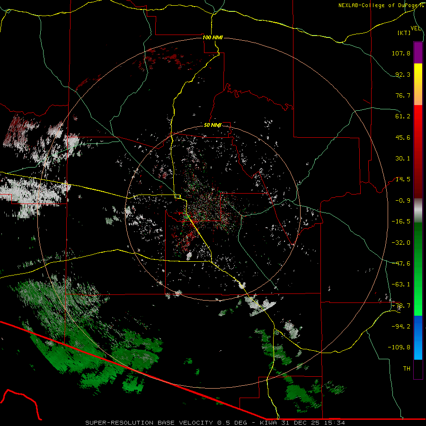Click the 61.2 velocity scale label
The image size is (426, 426).
point(403,116)
